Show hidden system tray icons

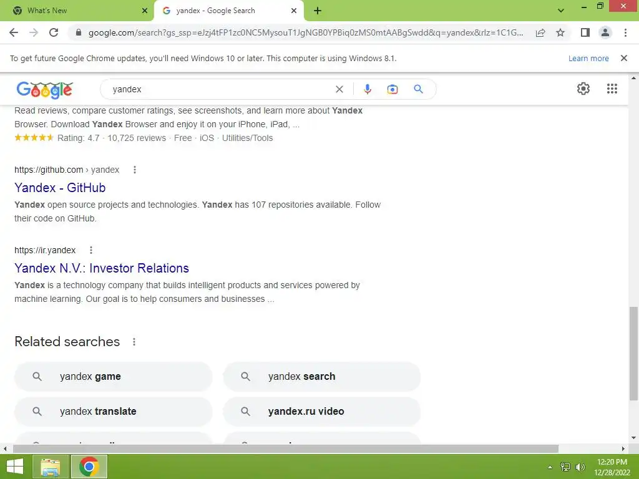[x=550, y=467]
